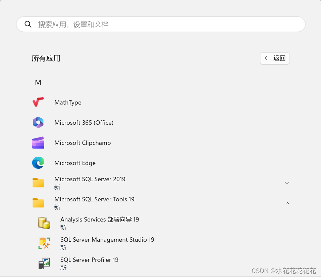Select the Microsoft SQL Server Tools 19 text
Screen dimensions: 321x277
[94, 199]
